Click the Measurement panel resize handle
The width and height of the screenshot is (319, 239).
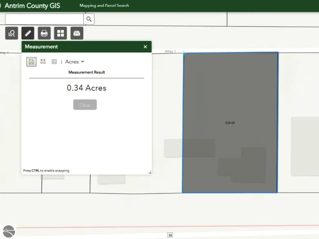pyautogui.click(x=150, y=172)
